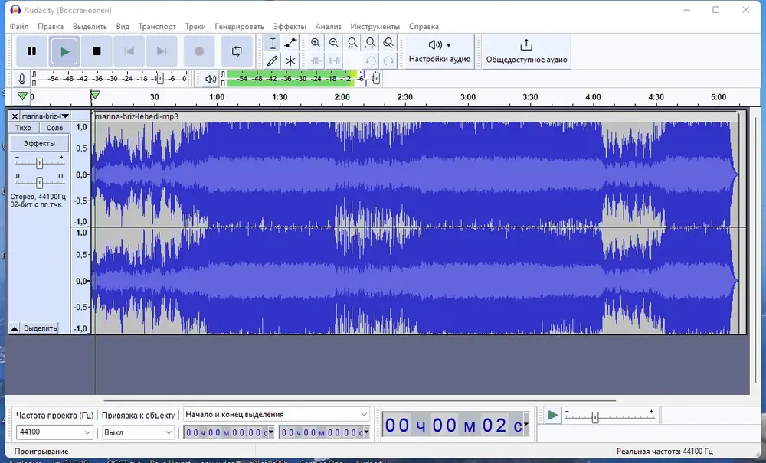
Task: Fit project to width zoom icon
Action: [370, 43]
